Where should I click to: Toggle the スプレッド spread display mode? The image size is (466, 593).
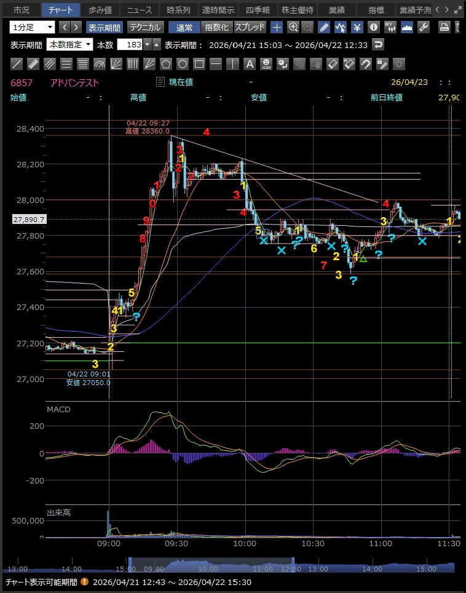point(250,27)
